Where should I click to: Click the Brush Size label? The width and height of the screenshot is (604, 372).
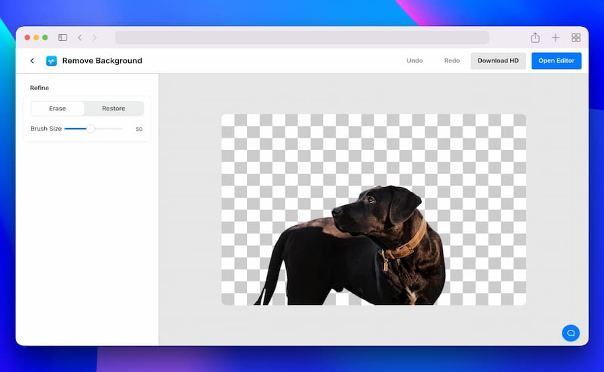click(46, 129)
